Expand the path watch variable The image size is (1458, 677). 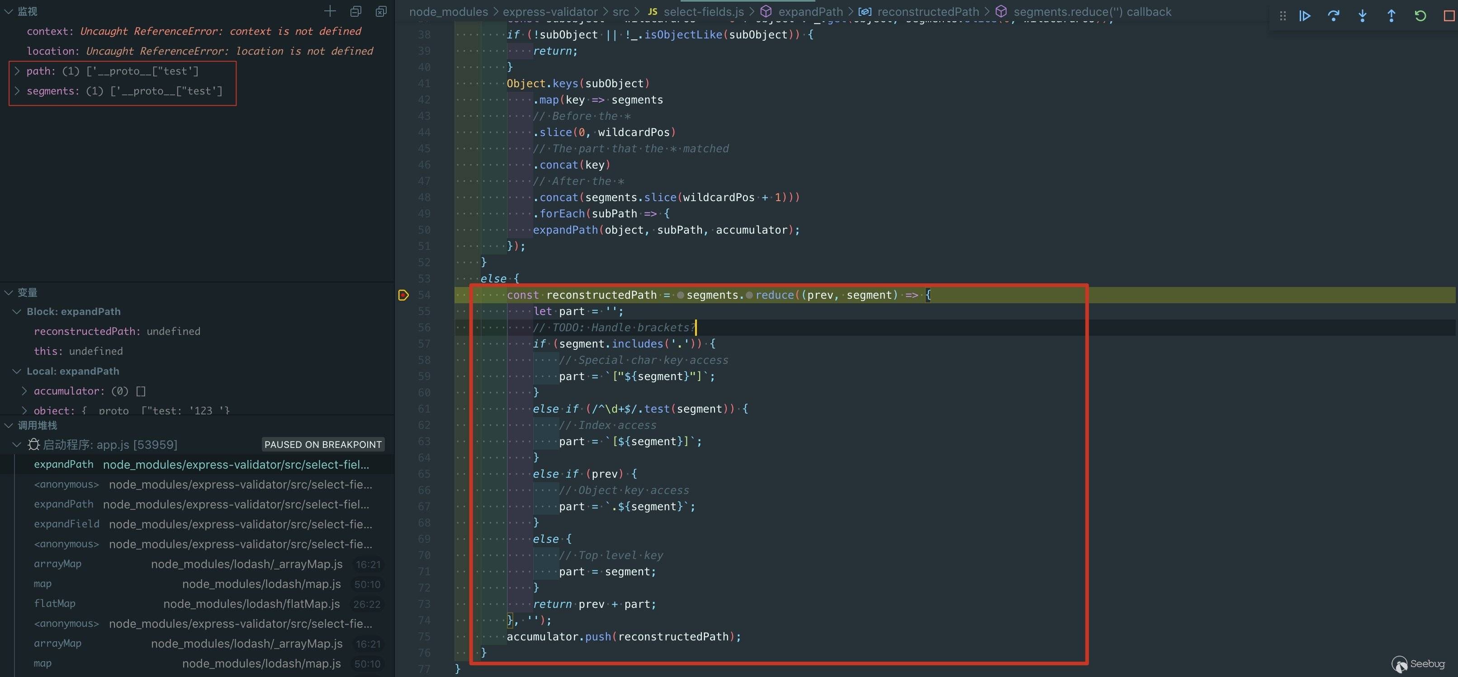[x=18, y=71]
